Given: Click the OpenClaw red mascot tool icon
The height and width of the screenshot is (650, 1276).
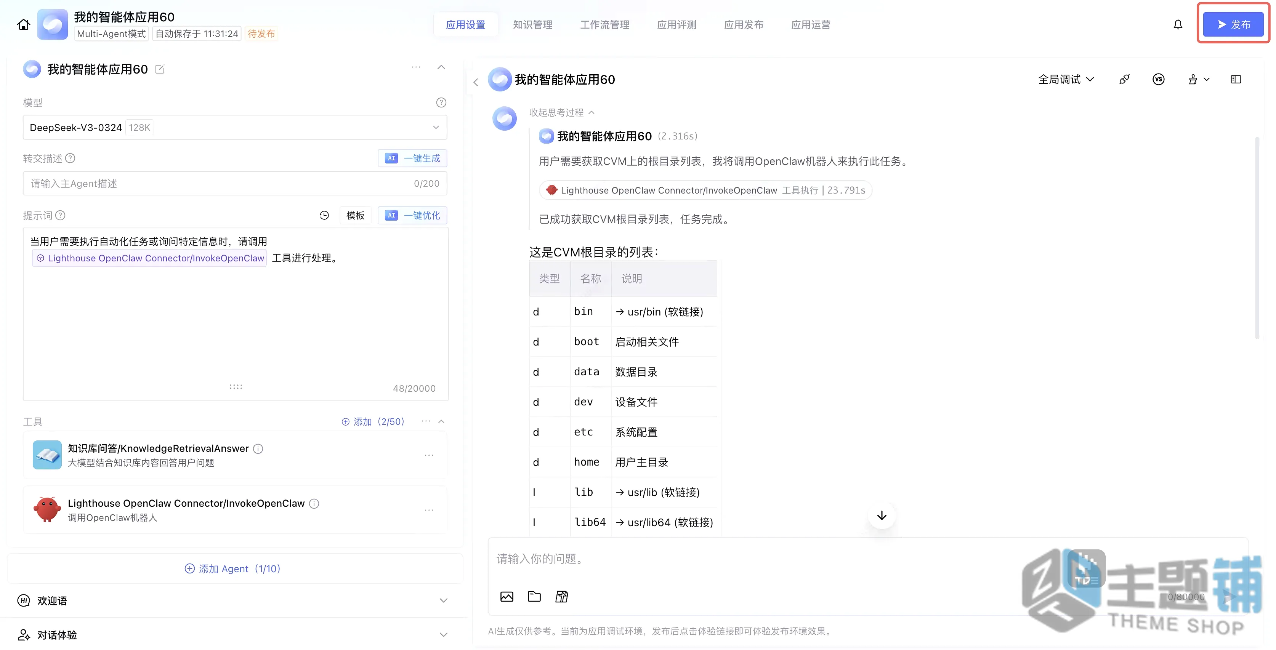Looking at the screenshot, I should 47,509.
